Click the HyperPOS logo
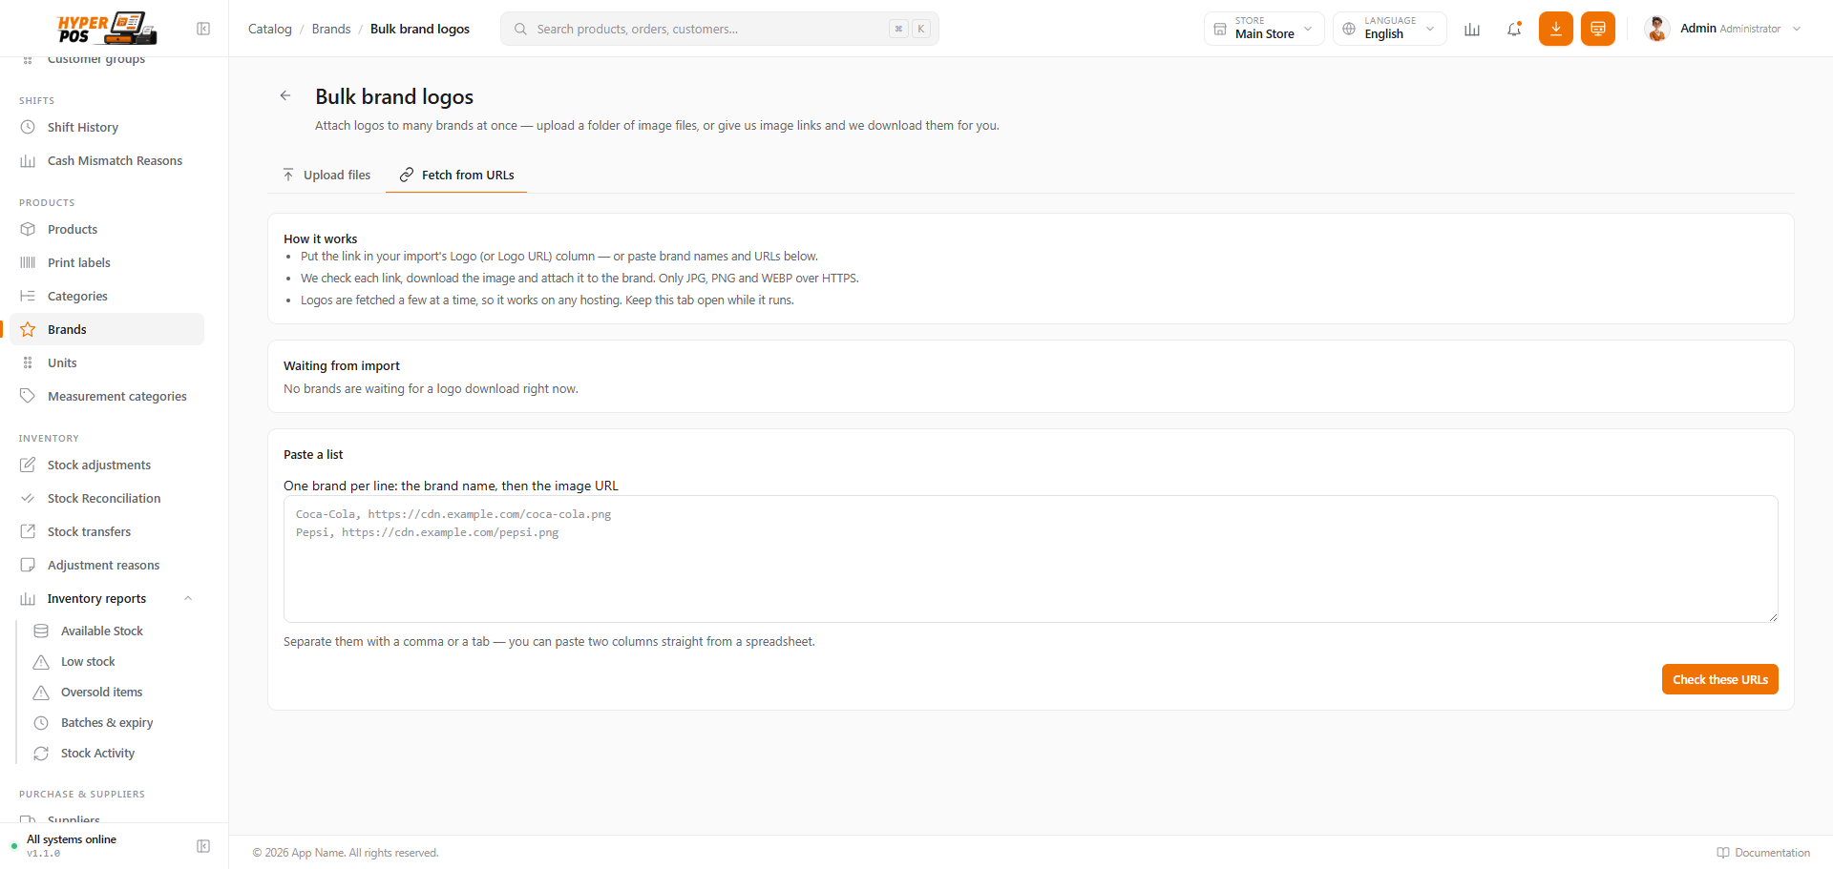The height and width of the screenshot is (869, 1833). pos(107,28)
